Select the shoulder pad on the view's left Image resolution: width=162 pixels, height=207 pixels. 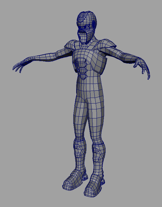tap(70, 45)
